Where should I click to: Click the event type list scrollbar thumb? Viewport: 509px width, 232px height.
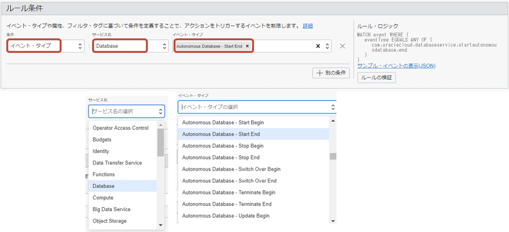(333, 156)
